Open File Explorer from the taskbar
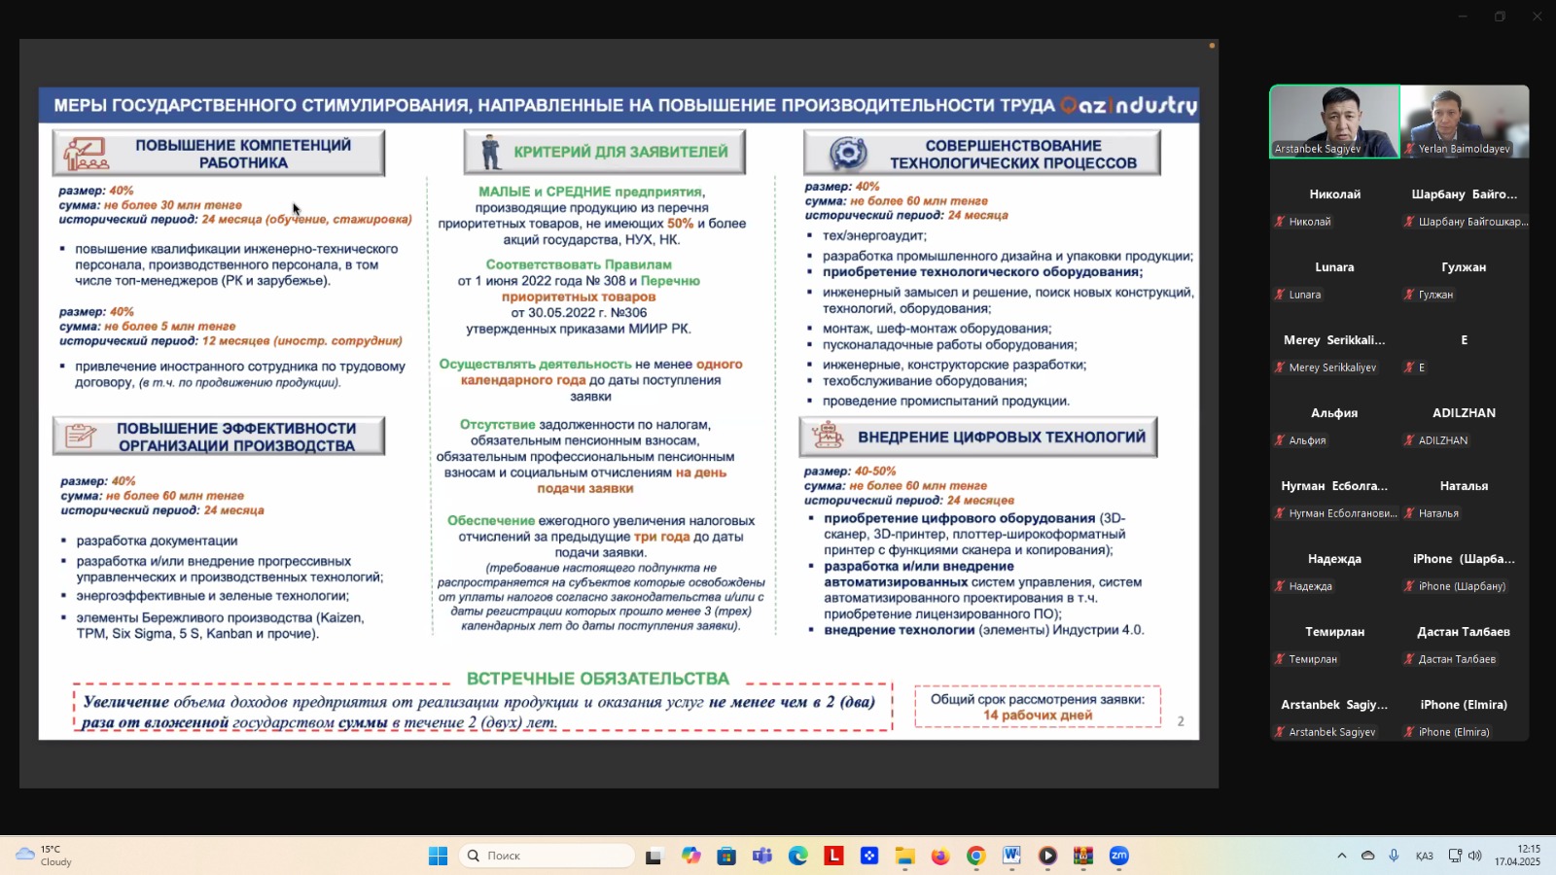This screenshot has width=1556, height=875. click(x=904, y=856)
